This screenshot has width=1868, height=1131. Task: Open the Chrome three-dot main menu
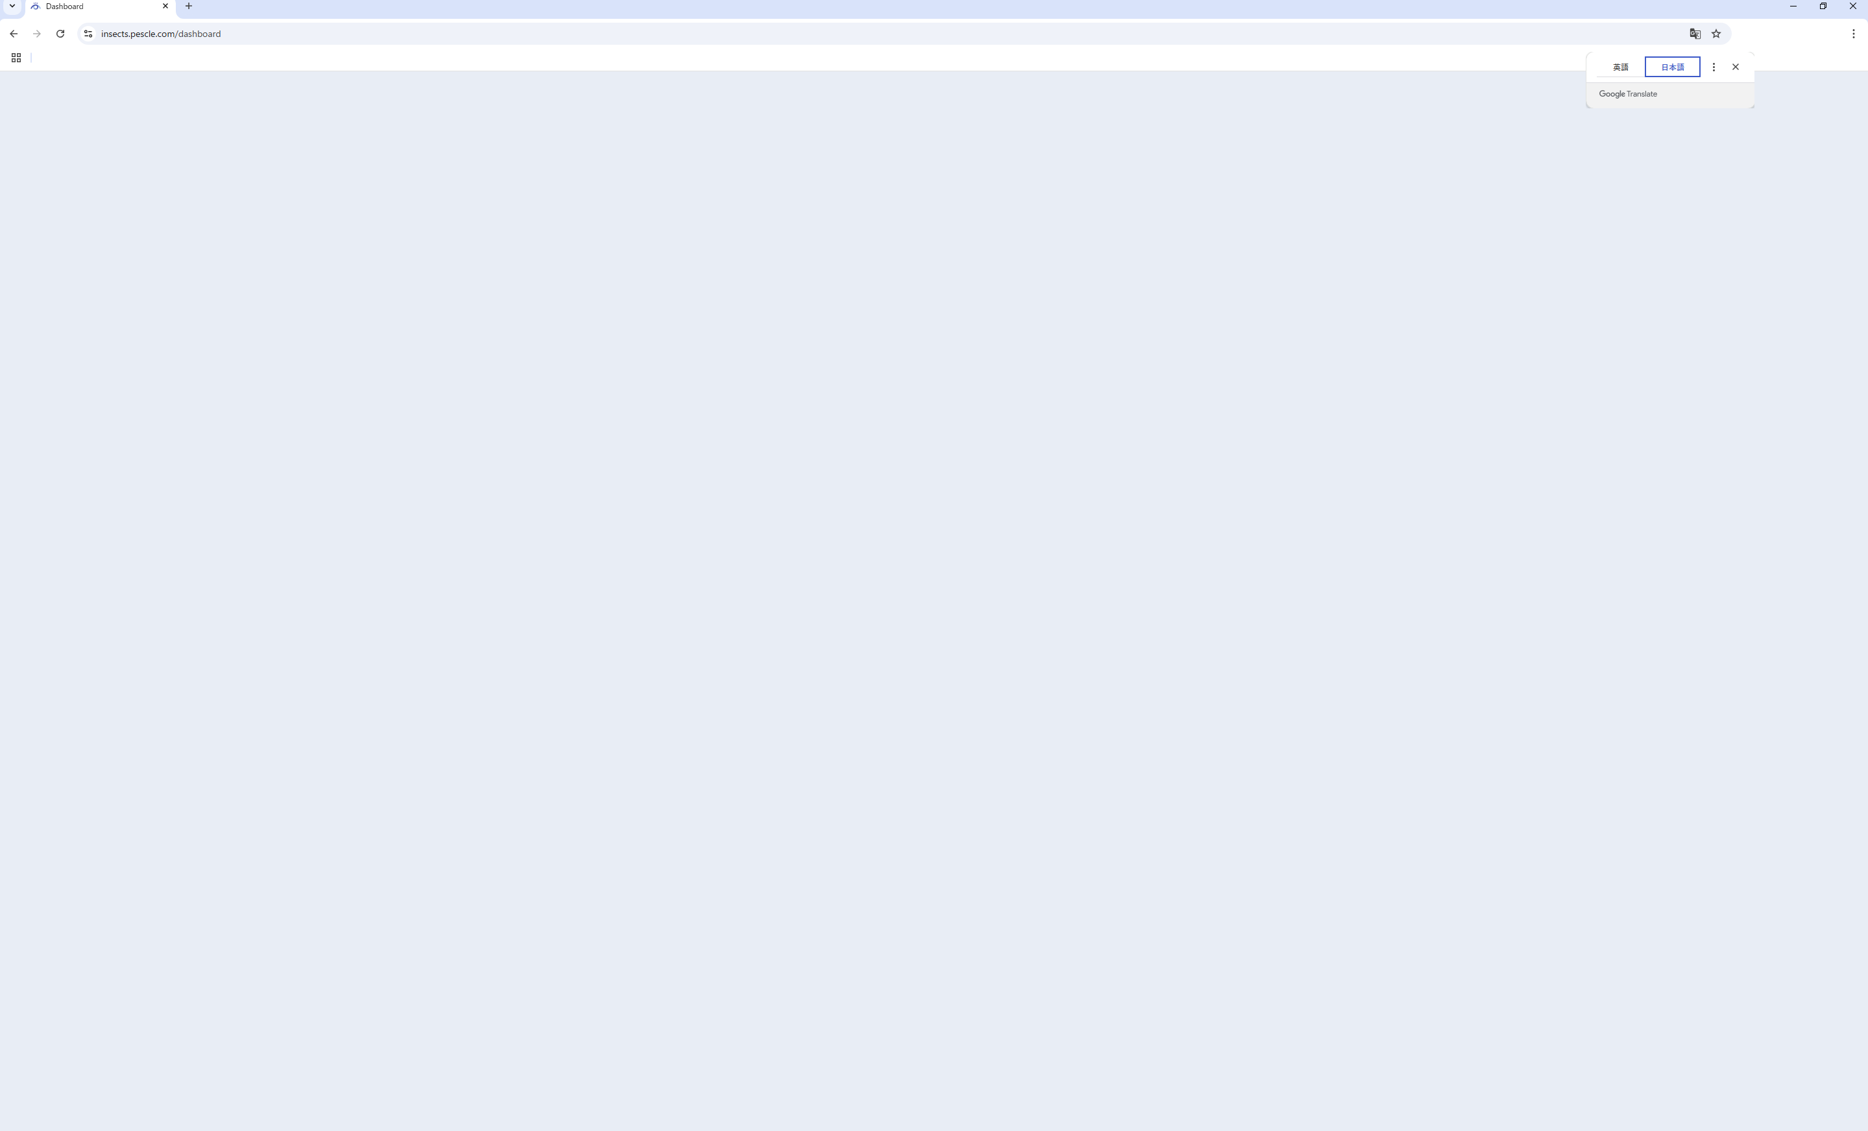coord(1854,34)
